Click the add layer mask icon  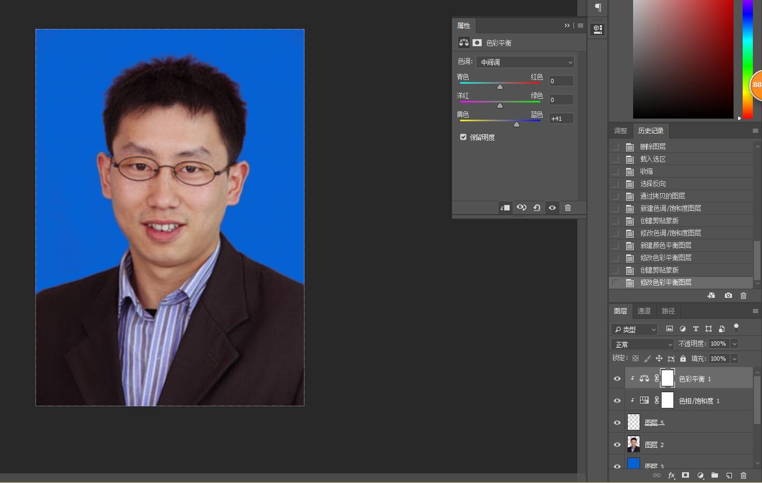[x=685, y=475]
